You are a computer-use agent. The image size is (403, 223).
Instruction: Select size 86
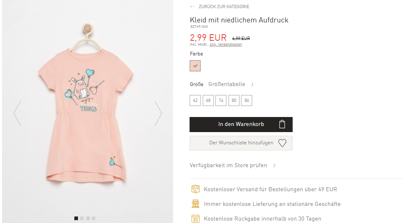pyautogui.click(x=247, y=100)
